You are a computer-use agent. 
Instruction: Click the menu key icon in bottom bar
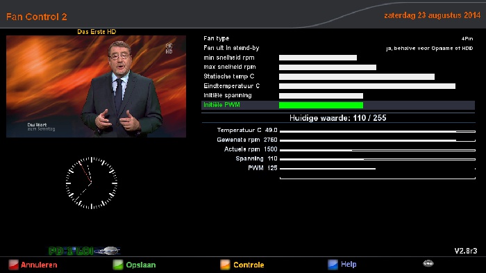[x=428, y=263]
